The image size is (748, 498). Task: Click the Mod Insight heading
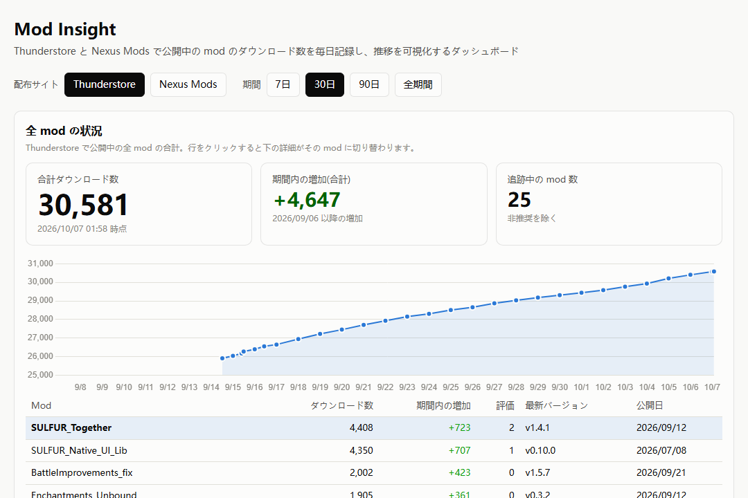(x=65, y=29)
